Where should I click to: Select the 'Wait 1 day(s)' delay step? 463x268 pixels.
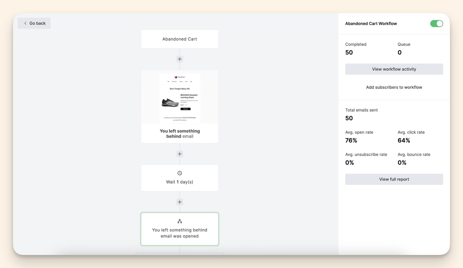(180, 178)
